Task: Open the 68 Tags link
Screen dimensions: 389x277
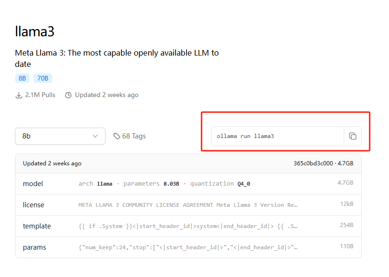Action: [x=134, y=136]
